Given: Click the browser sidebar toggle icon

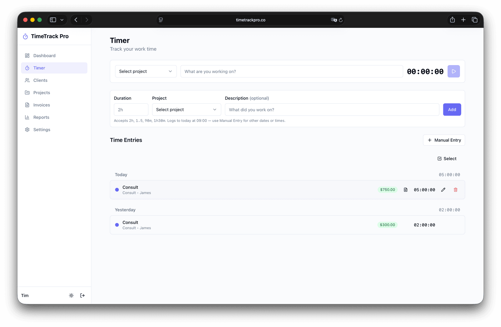Looking at the screenshot, I should coord(53,20).
